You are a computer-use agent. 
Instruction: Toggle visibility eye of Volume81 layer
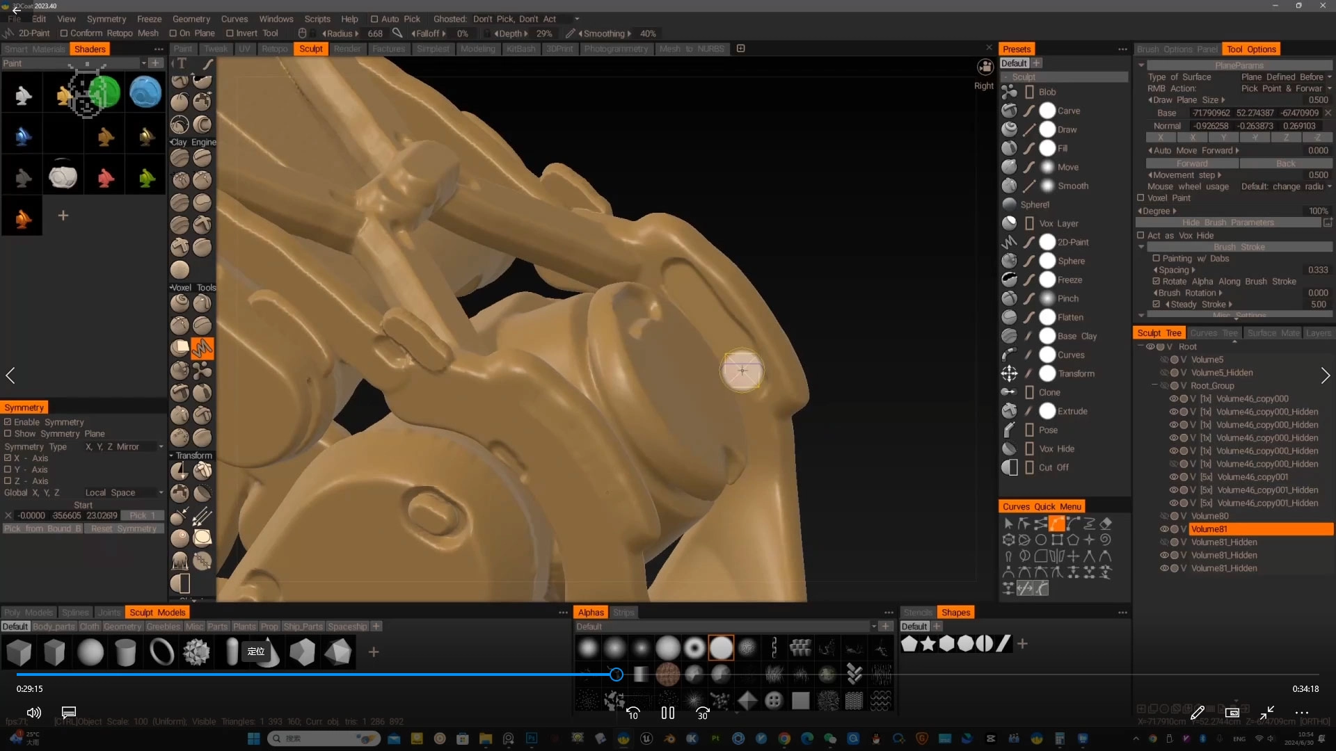click(1163, 529)
